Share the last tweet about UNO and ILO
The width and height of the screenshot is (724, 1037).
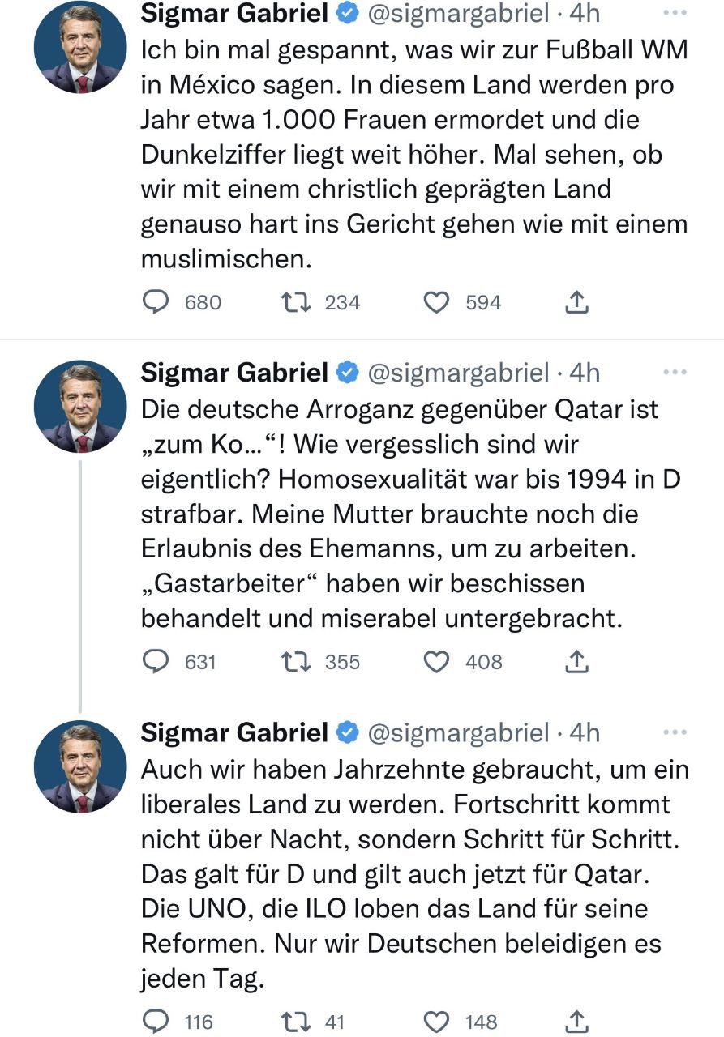pyautogui.click(x=576, y=1021)
